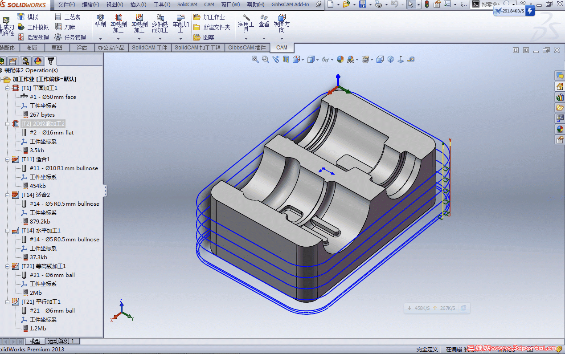Select the 车削加工 turning tool
This screenshot has height=354, width=565.
181,24
